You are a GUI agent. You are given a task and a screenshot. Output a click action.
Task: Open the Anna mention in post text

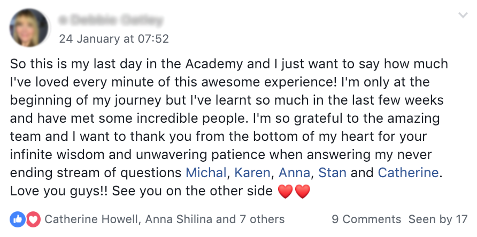coord(295,173)
